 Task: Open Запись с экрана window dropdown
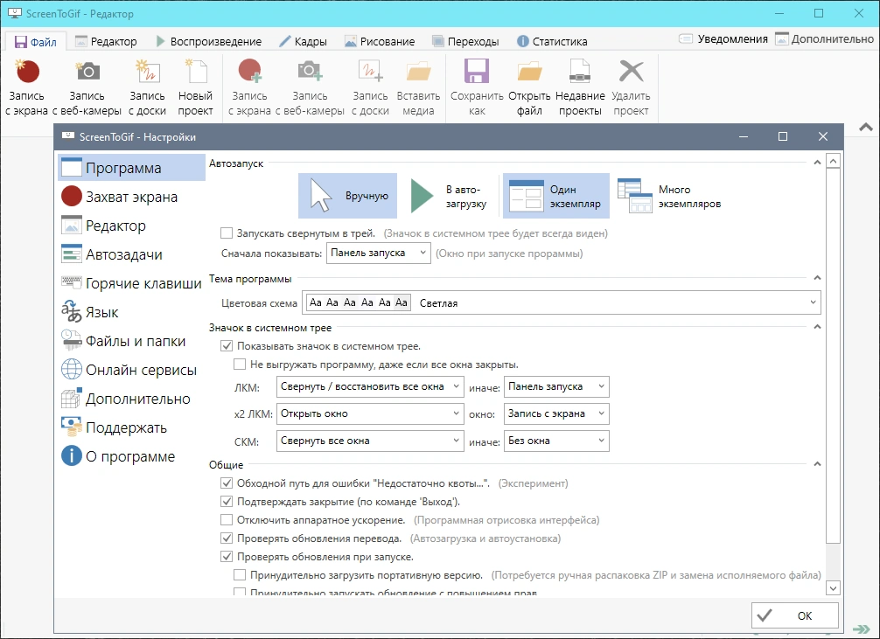tap(556, 413)
